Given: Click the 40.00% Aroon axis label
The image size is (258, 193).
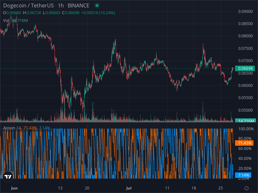Looking at the screenshot, I should [245, 159].
